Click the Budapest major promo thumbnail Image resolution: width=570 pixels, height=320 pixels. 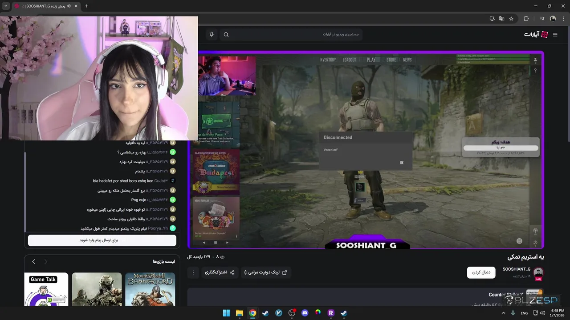[x=216, y=172]
